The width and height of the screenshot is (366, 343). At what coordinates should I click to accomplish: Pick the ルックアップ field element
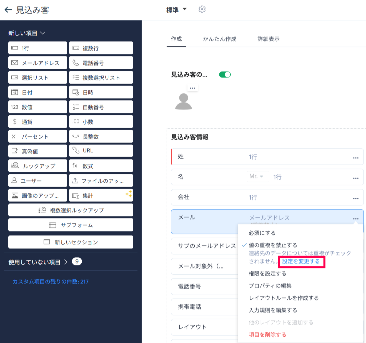coord(38,166)
